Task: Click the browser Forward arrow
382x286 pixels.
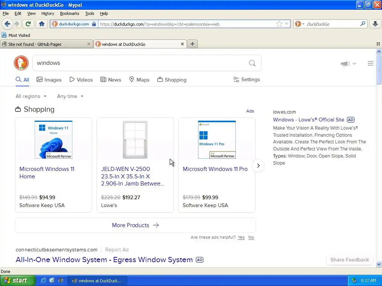Action: pyautogui.click(x=16, y=24)
